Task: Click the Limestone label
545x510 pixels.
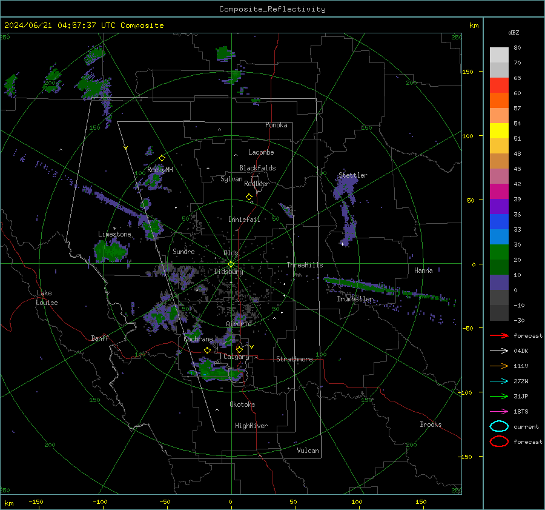Action: (114, 234)
